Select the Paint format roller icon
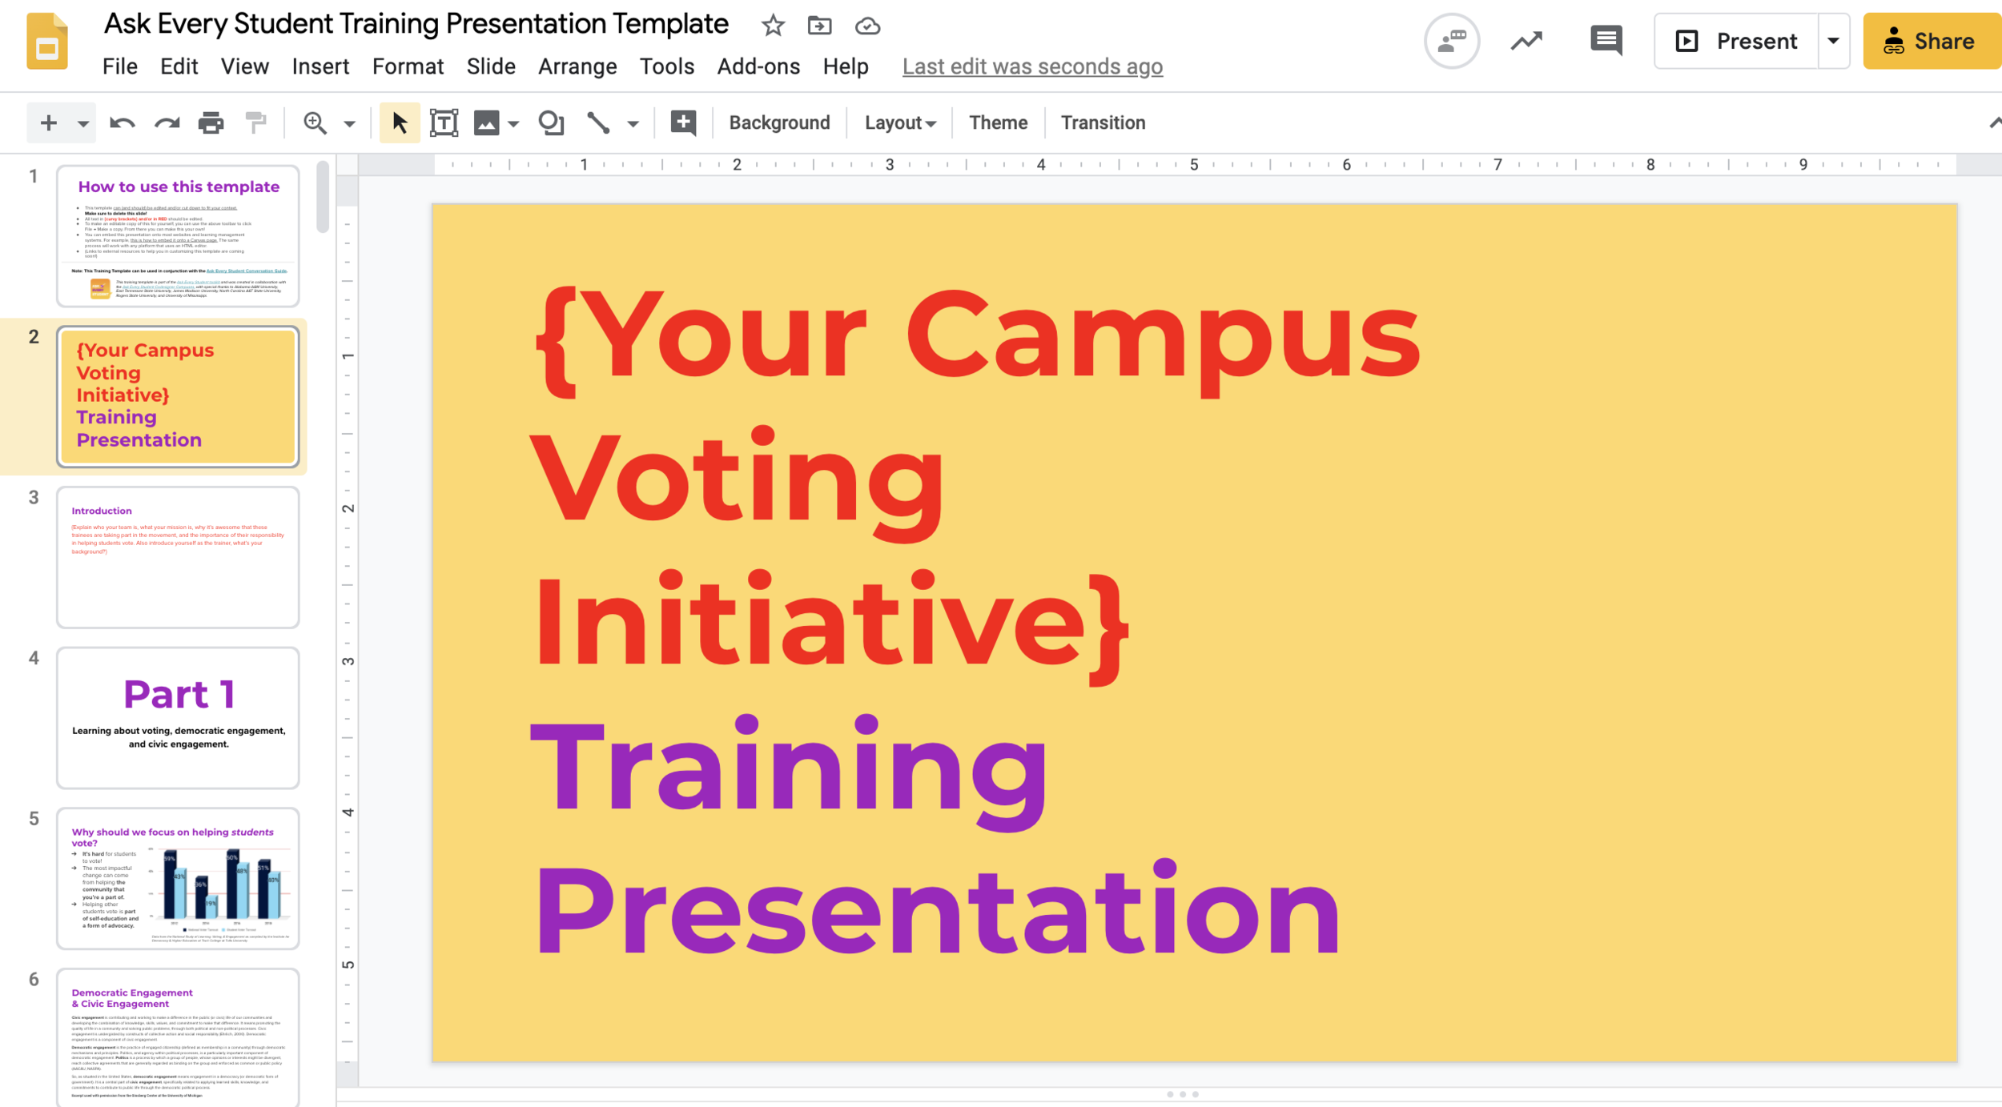 (255, 122)
